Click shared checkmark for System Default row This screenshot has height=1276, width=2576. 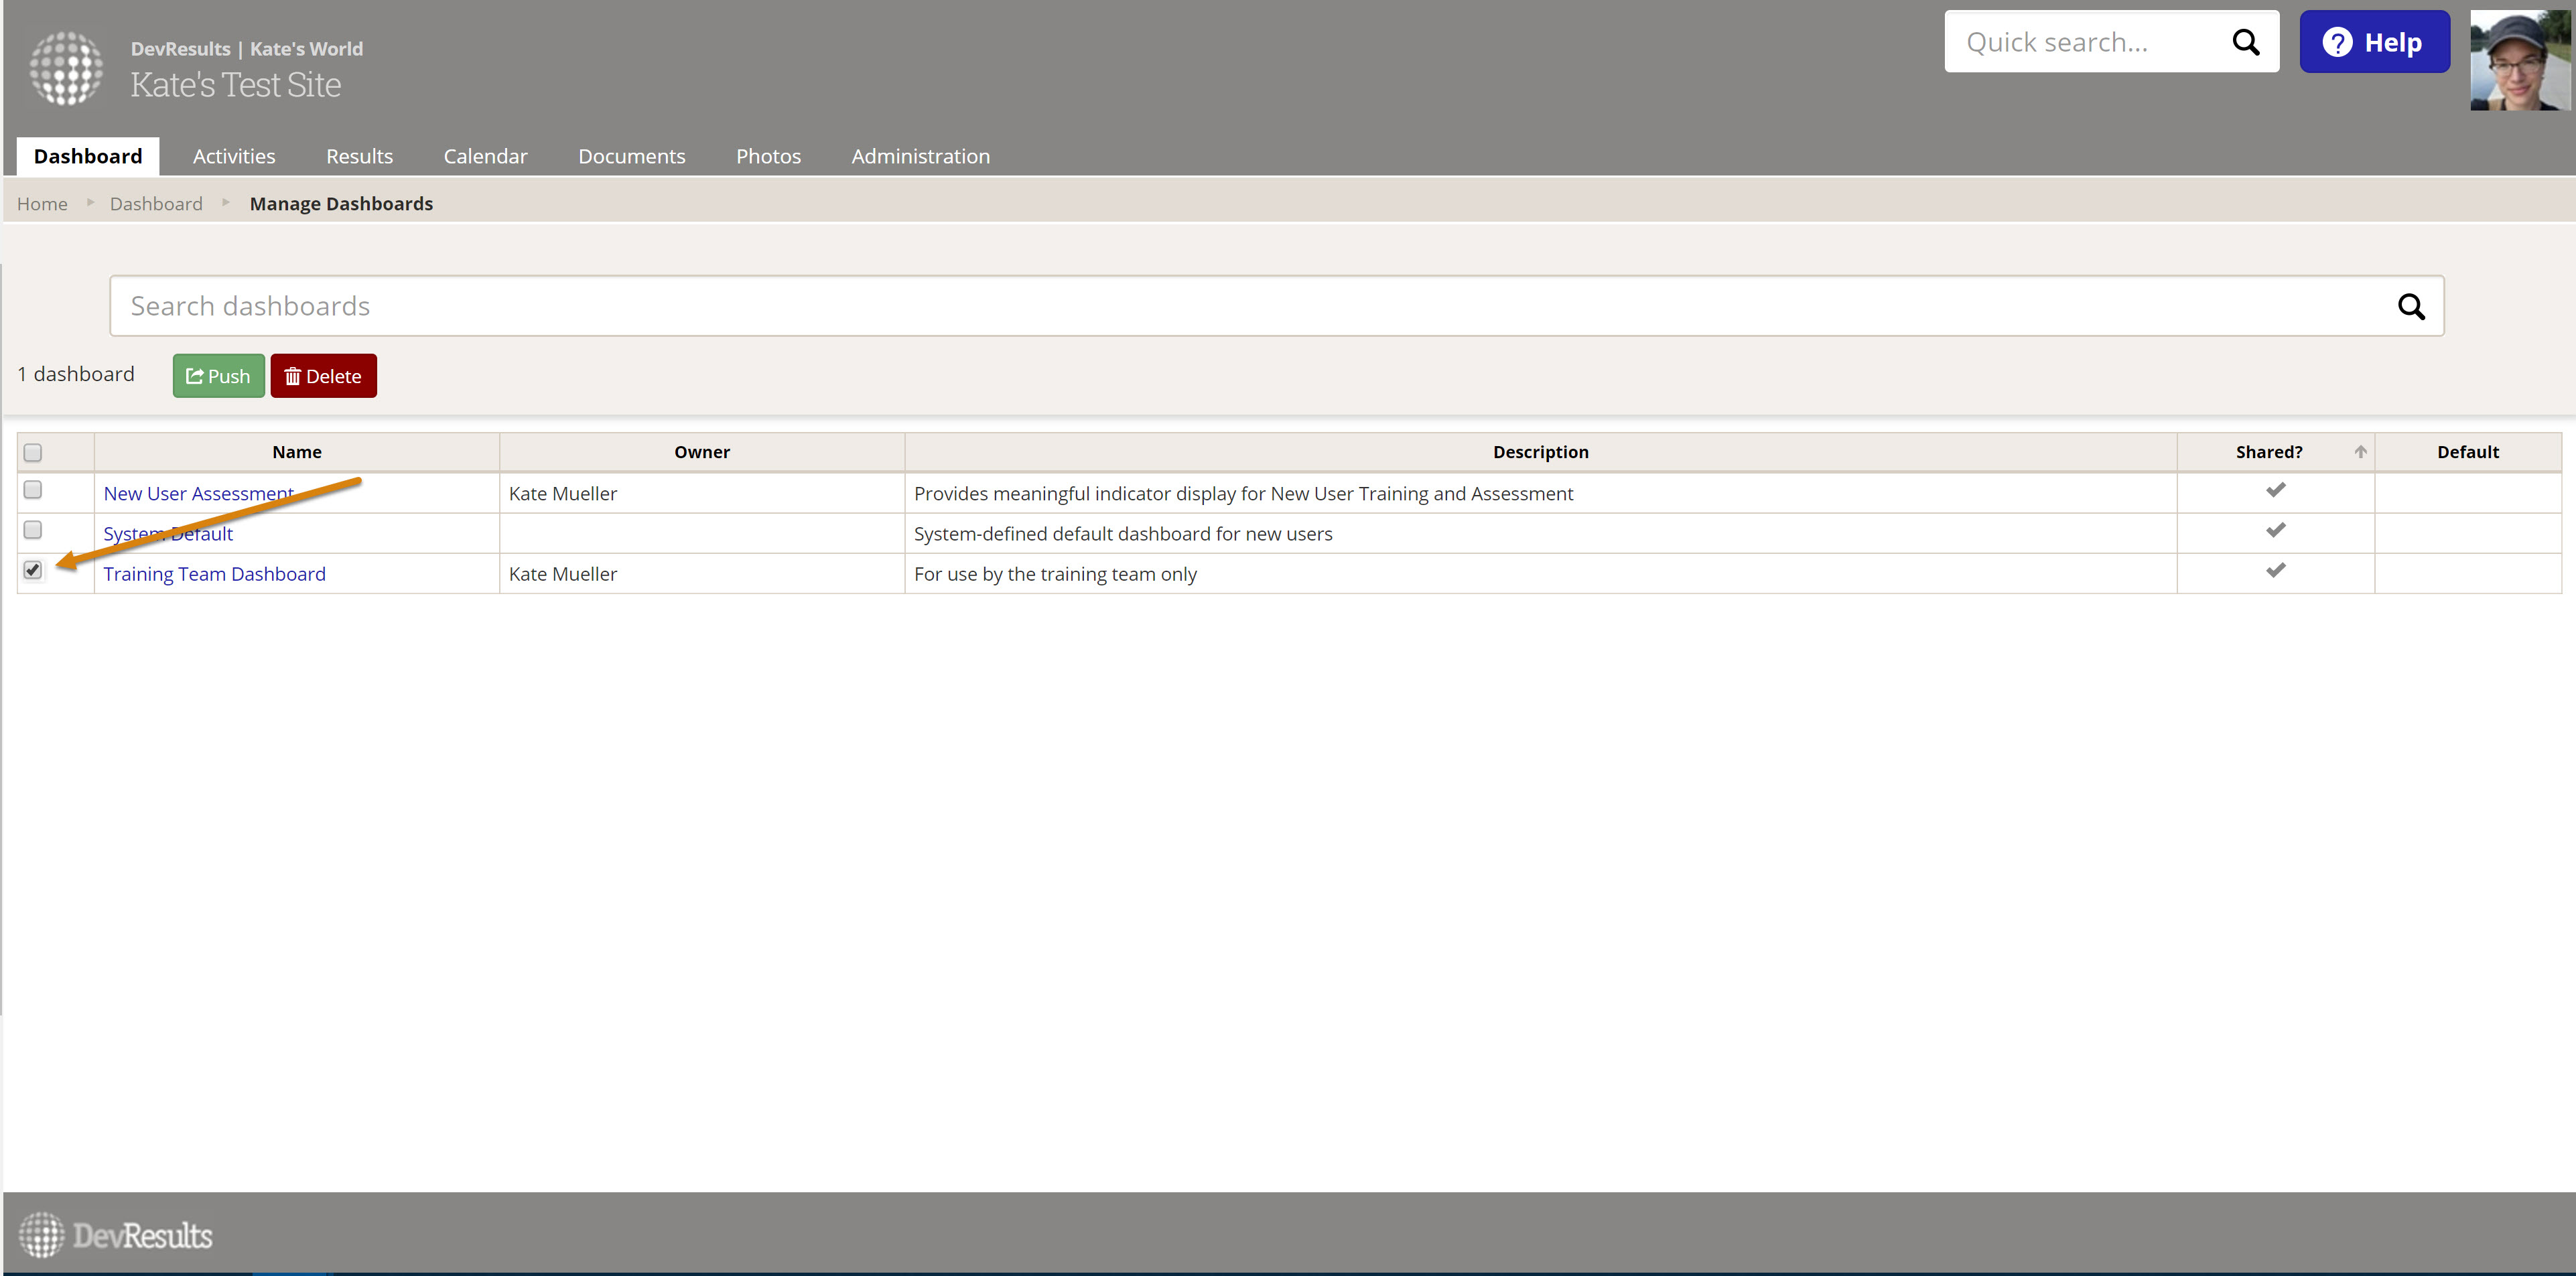pos(2275,530)
